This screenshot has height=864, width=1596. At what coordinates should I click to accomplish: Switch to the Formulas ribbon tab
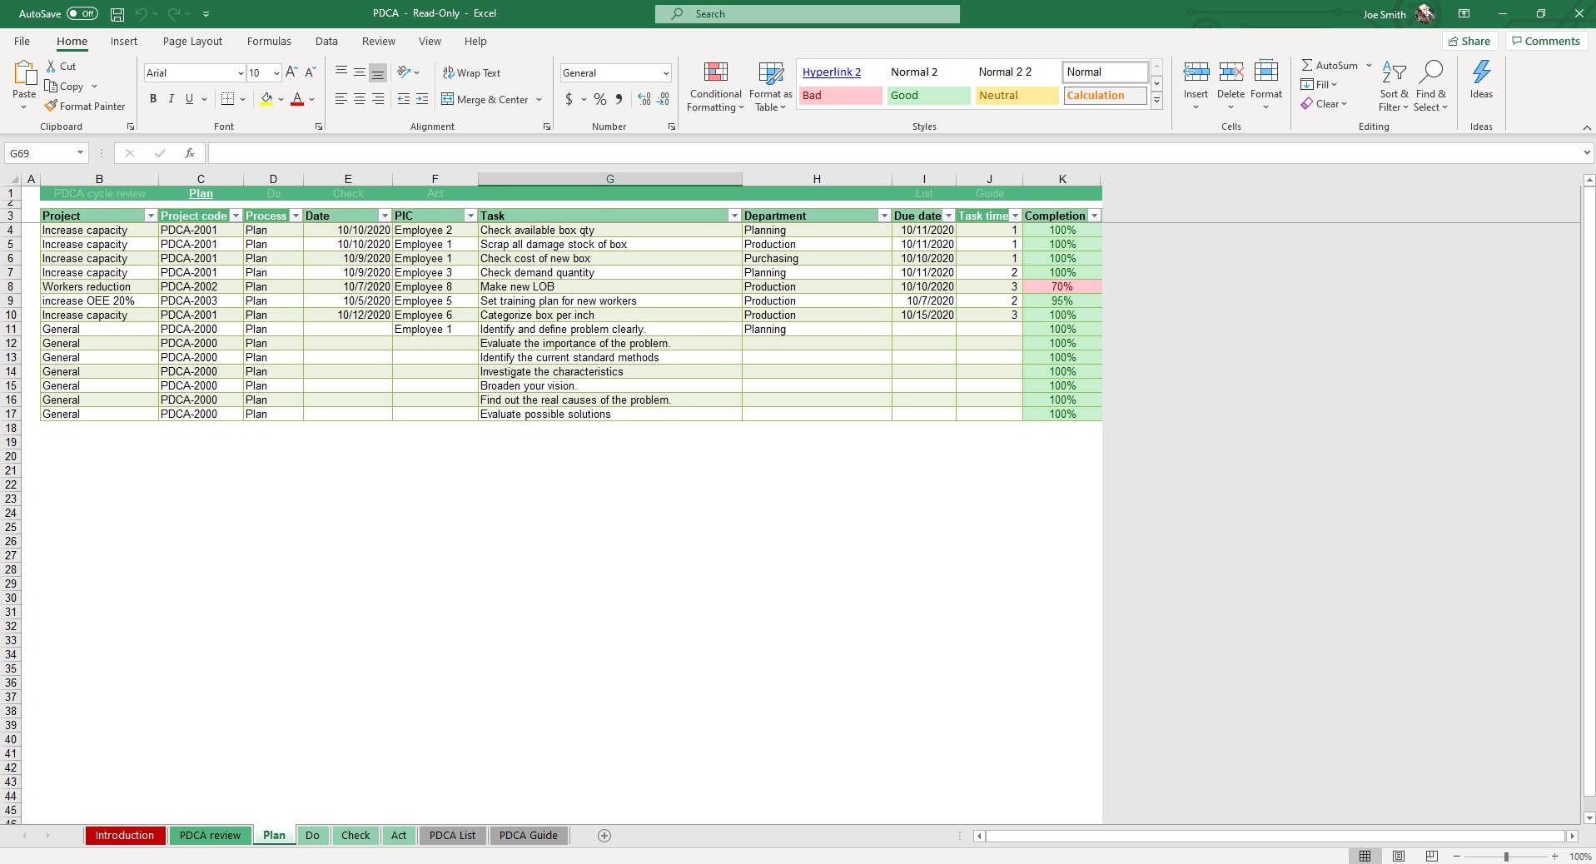269,42
